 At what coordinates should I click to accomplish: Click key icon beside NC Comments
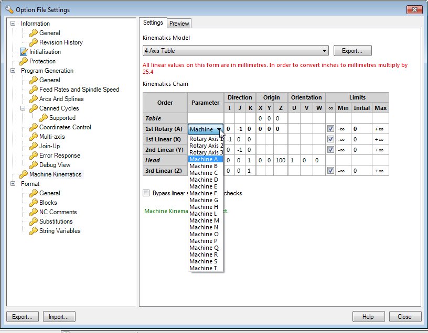[34, 212]
